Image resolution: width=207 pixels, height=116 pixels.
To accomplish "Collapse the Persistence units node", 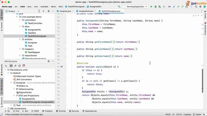I will 5,70.
